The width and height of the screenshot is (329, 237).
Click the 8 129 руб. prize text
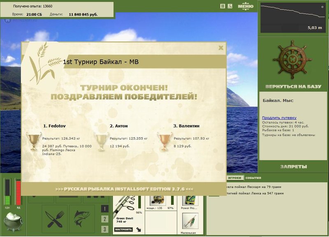click(182, 146)
